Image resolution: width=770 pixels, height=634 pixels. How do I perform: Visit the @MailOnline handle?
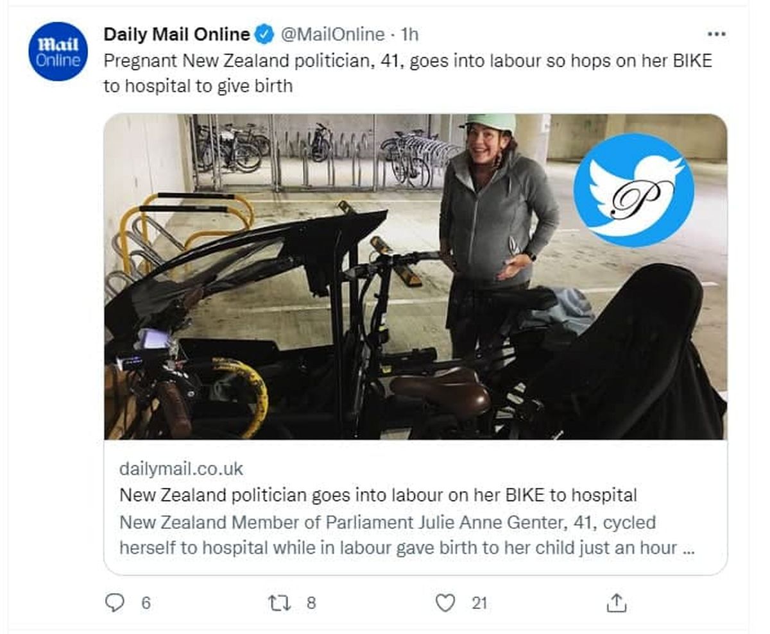click(x=332, y=34)
